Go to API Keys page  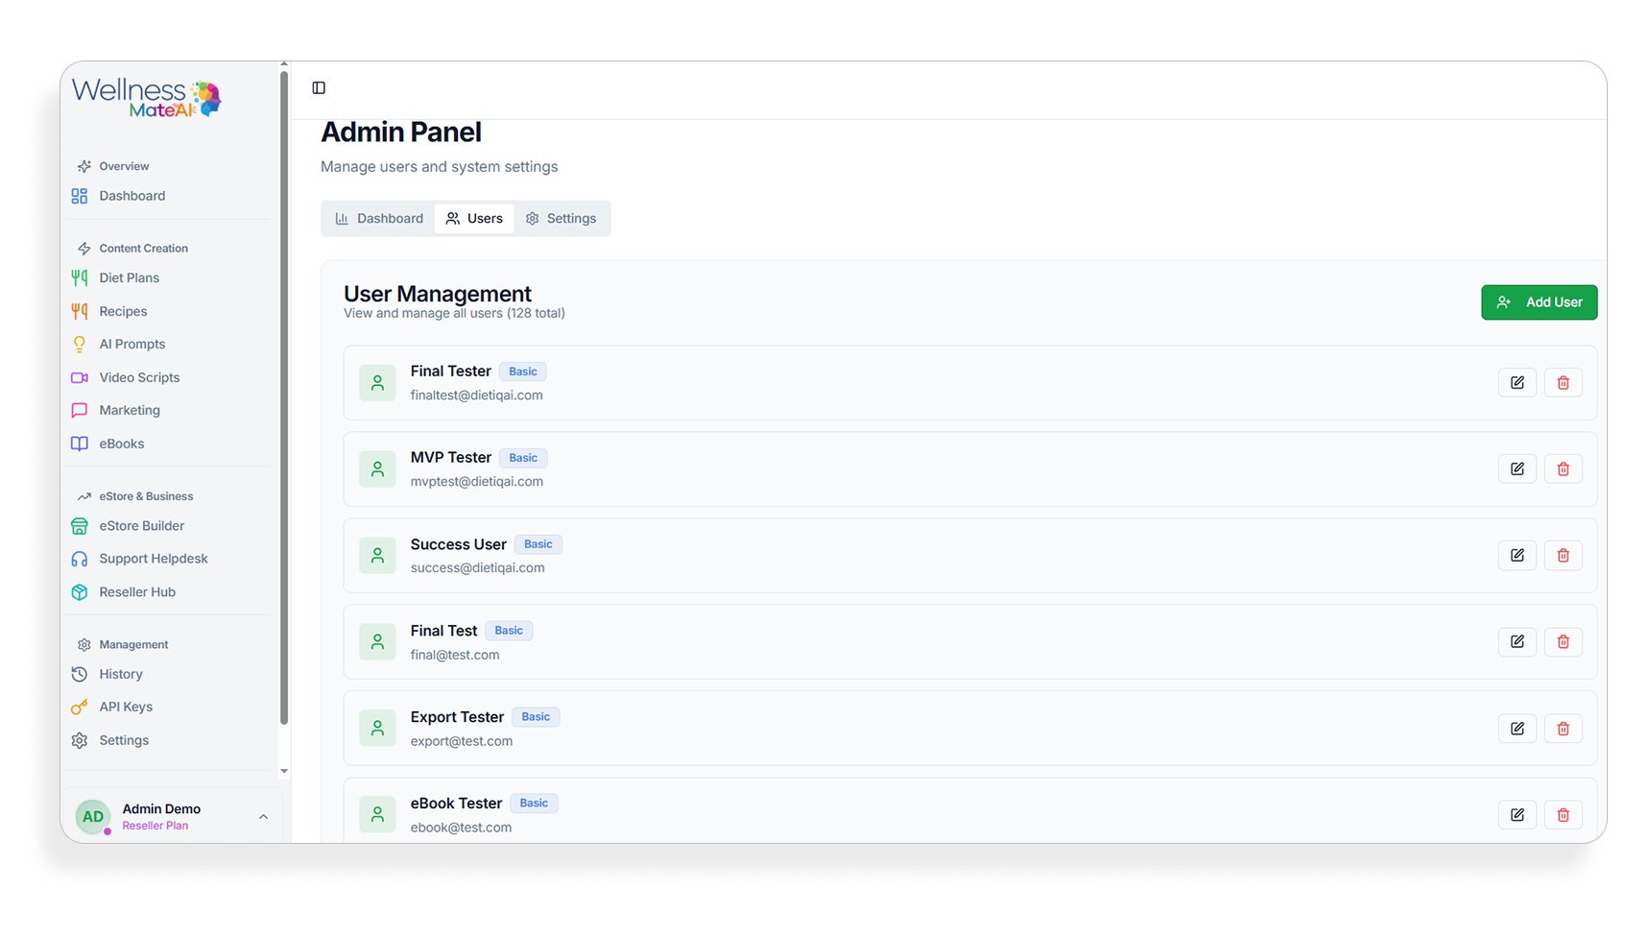tap(126, 708)
